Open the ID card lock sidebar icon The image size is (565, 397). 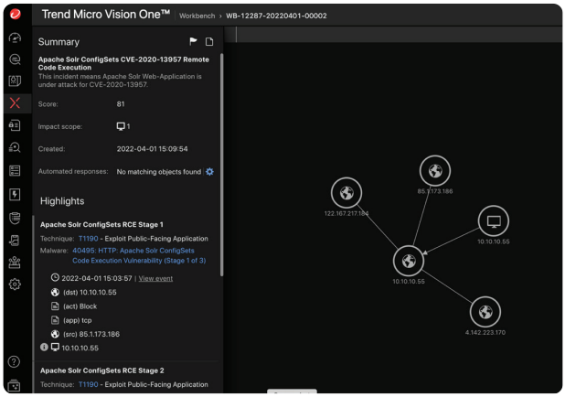15,125
